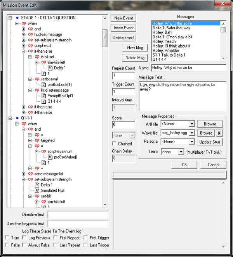Viewport: 233px width, 257px height.
Task: Click into the Directive text field
Action: click(x=78, y=214)
